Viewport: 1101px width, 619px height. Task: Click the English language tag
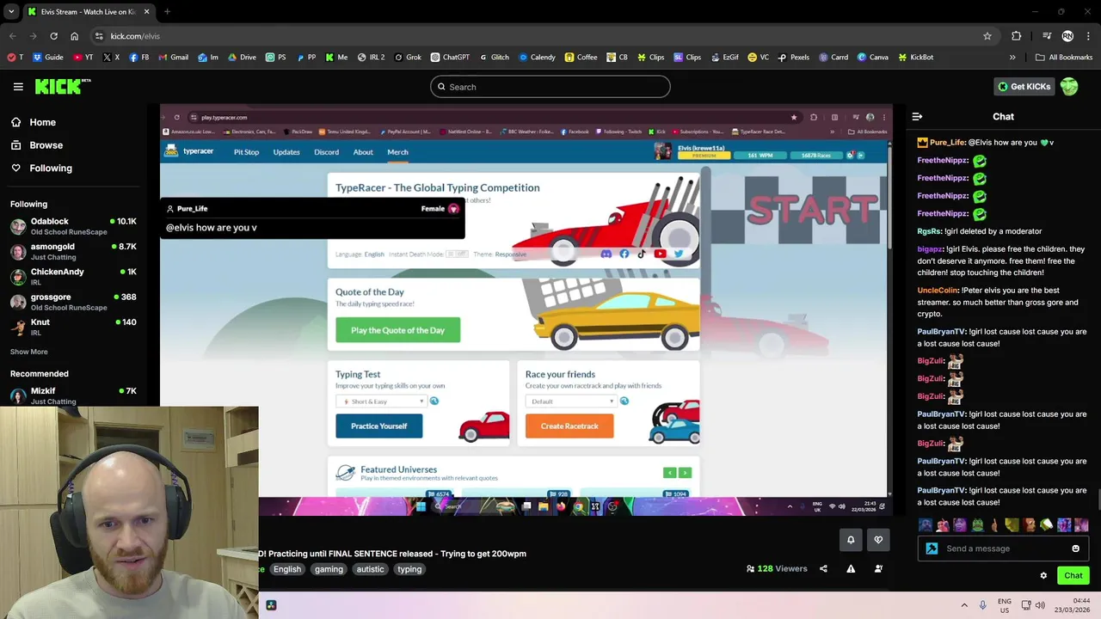[x=287, y=569]
